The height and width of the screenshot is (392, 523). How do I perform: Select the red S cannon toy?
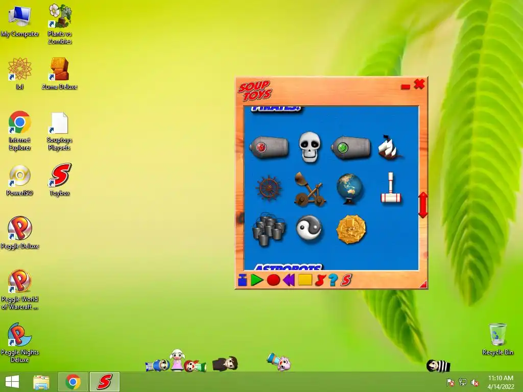269,146
